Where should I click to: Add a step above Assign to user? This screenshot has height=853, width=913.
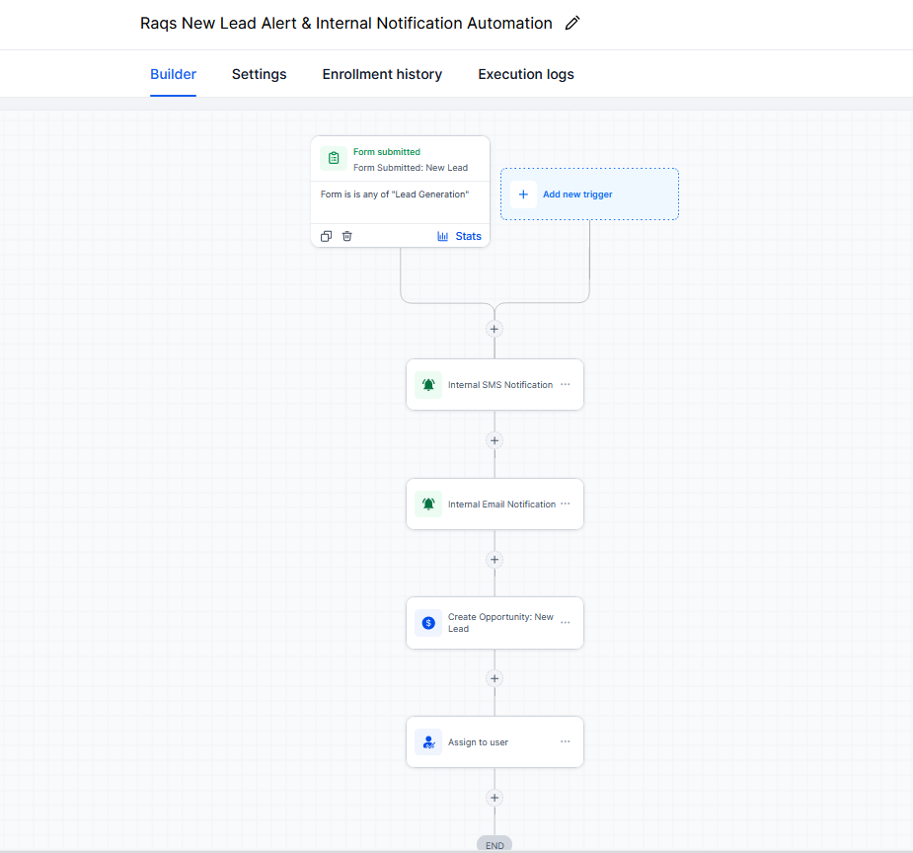pyautogui.click(x=495, y=678)
